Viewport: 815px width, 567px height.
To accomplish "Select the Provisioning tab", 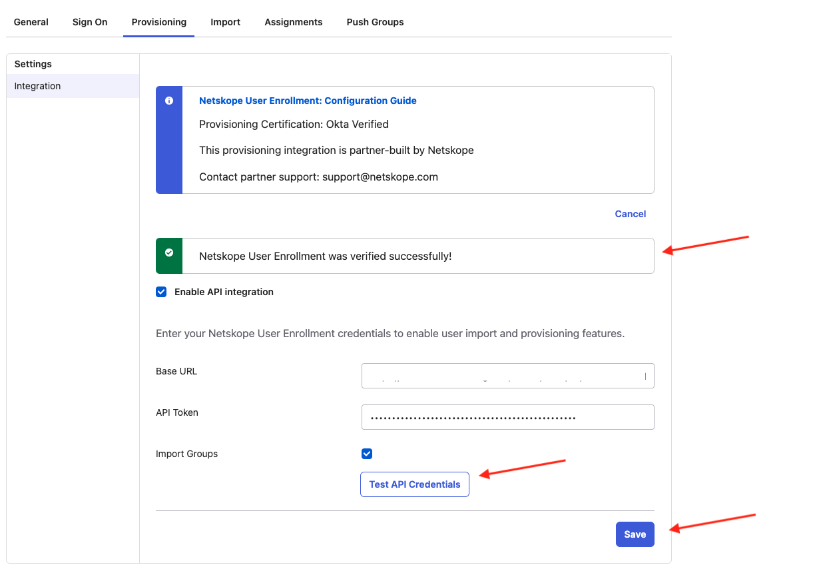I will point(159,22).
